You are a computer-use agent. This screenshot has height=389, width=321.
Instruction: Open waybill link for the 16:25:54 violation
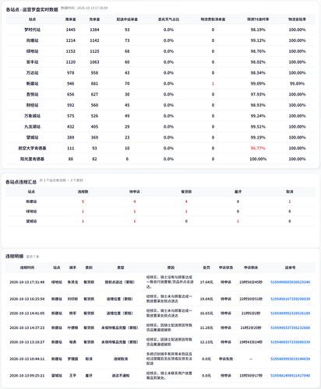pyautogui.click(x=290, y=299)
